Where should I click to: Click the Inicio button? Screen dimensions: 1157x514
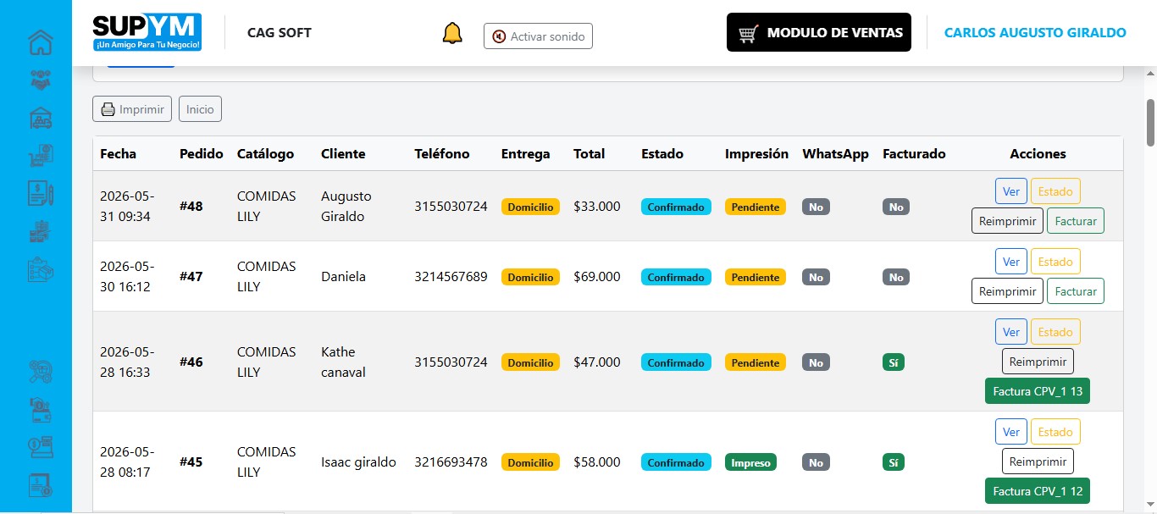200,109
